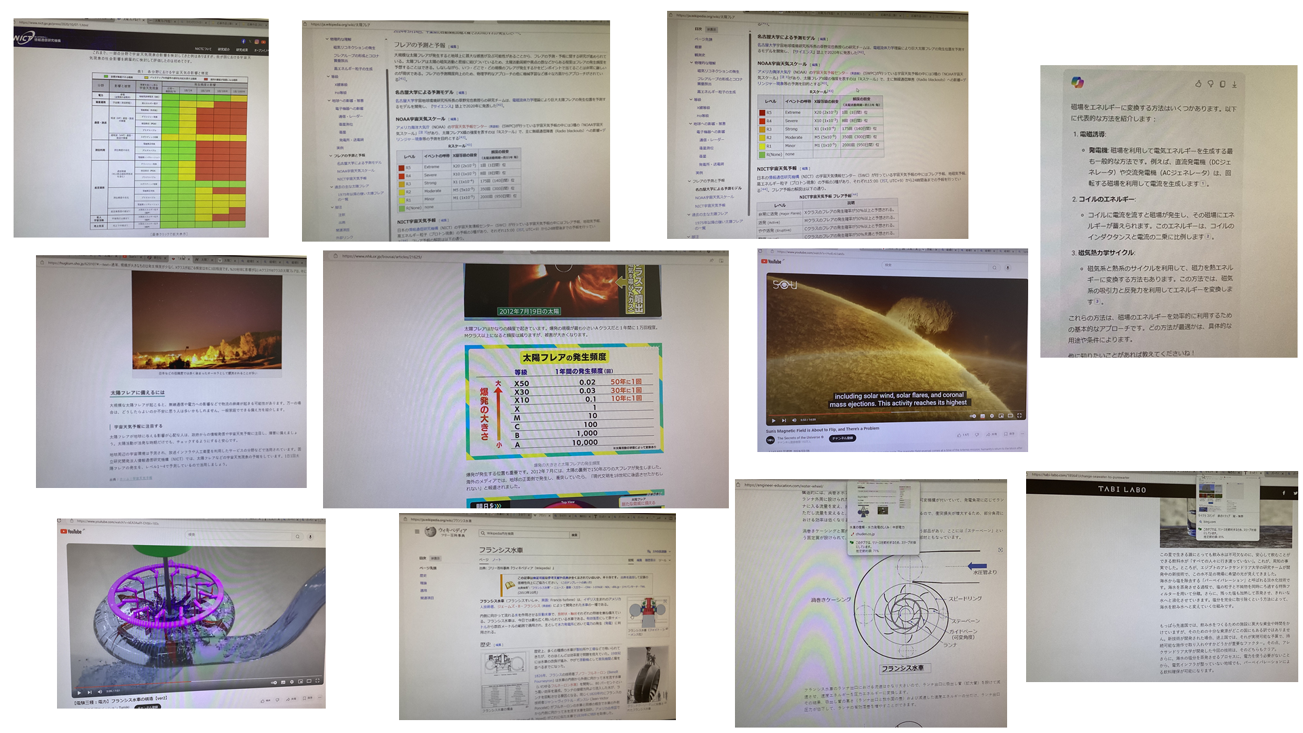This screenshot has width=1303, height=733.
Task: Enable miniplayer in the Sun's Magnetic Field video
Action: click(x=1001, y=416)
